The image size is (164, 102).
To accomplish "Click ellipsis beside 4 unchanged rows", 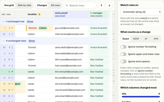I will (x=4, y=41).
